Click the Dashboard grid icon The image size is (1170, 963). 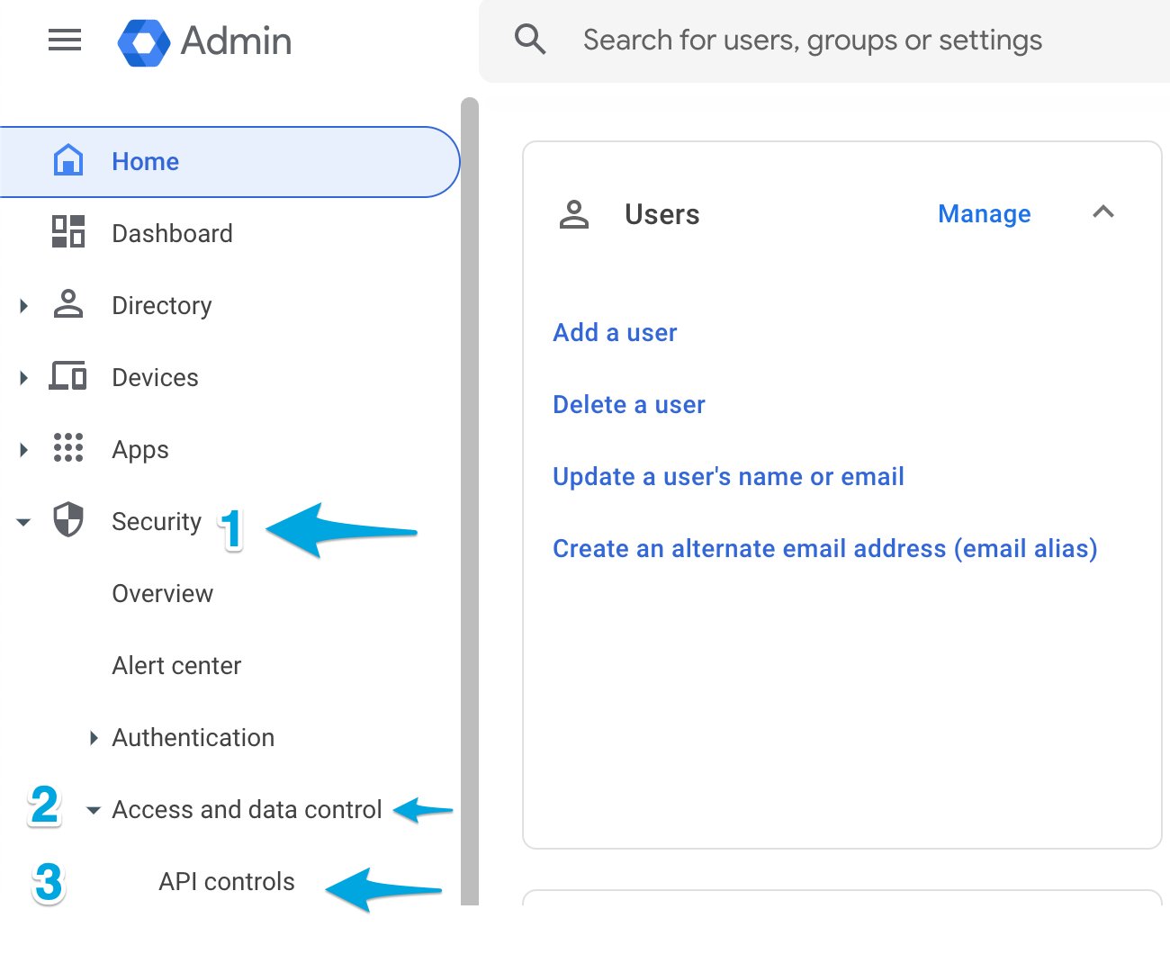point(68,231)
